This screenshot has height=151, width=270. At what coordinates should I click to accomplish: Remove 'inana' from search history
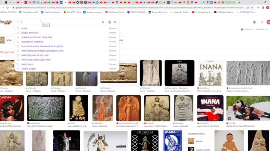(x=113, y=28)
